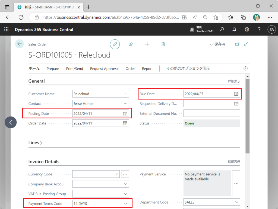Open Order Date calendar picker
Viewport: 278px width, 209px height.
[125, 123]
